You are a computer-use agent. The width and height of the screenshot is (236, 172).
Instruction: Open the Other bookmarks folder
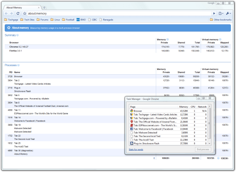click(x=220, y=20)
